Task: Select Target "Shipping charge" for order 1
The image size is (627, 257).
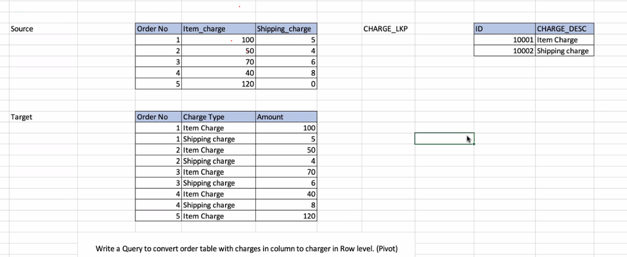Action: 218,139
